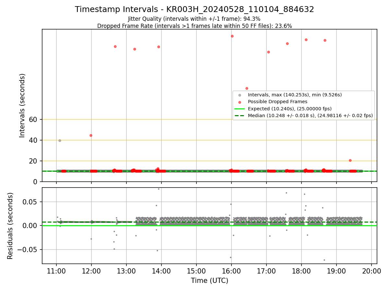Click the top red outlier point near 12:40
The image size is (389, 292).
pyautogui.click(x=115, y=46)
